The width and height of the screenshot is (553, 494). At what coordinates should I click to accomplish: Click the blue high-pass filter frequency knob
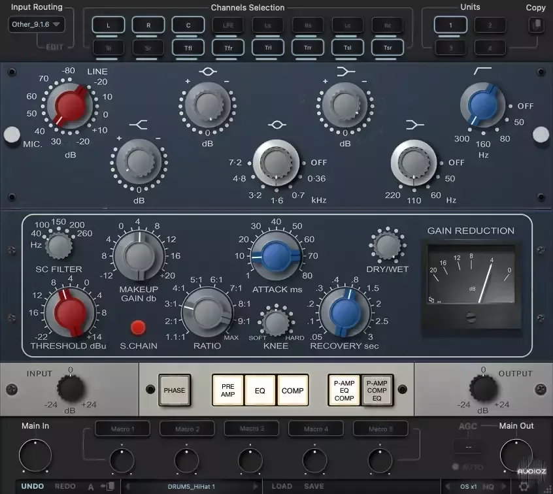483,105
